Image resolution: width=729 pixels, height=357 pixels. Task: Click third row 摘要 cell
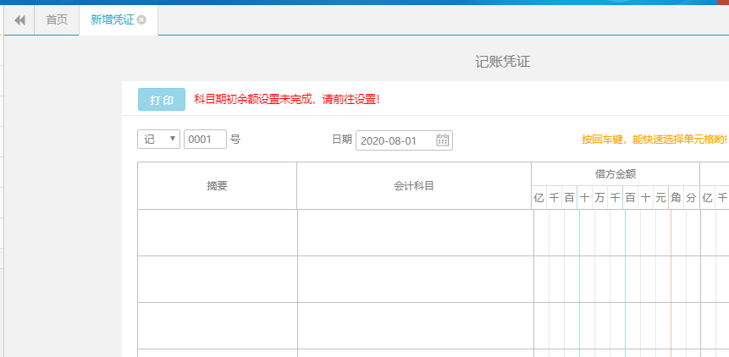tap(217, 326)
